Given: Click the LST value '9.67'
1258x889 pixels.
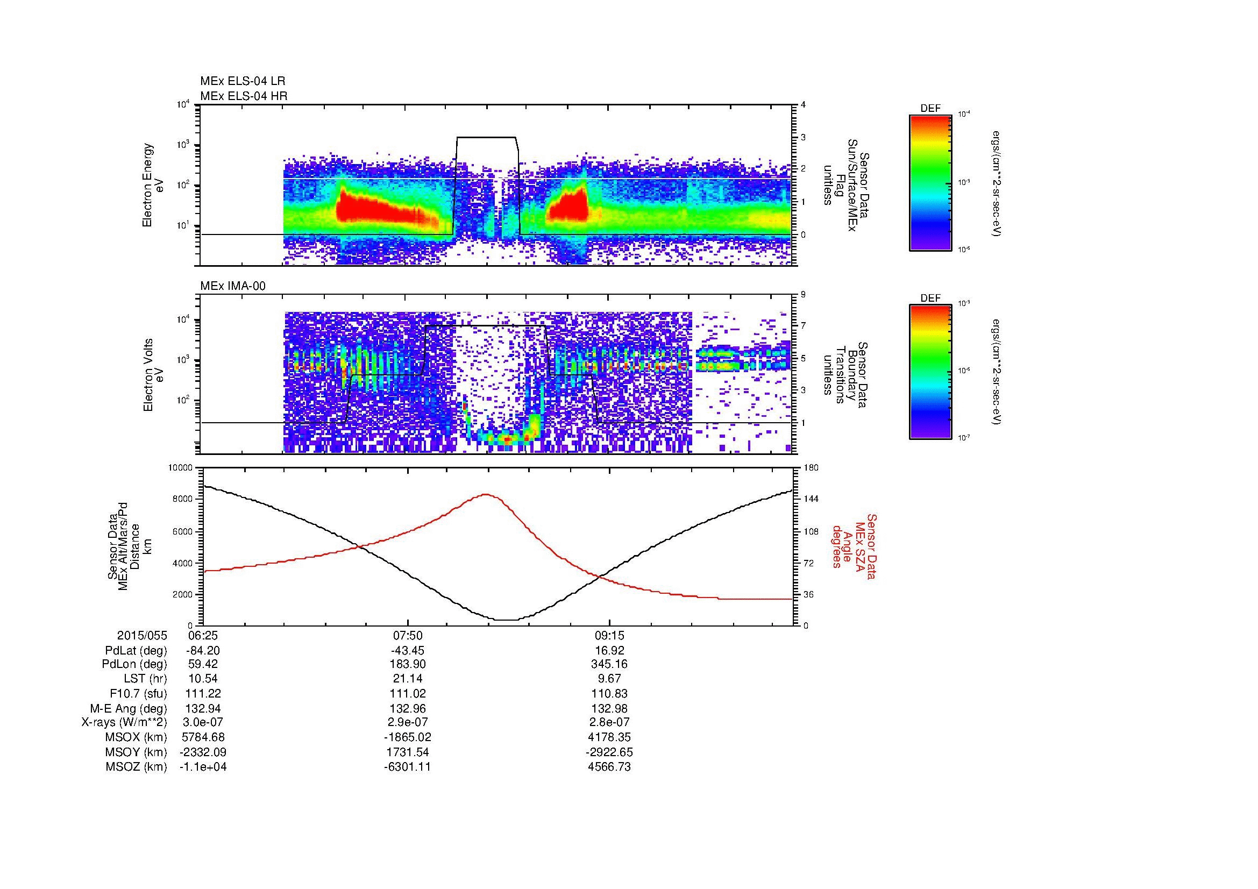Looking at the screenshot, I should click(609, 679).
